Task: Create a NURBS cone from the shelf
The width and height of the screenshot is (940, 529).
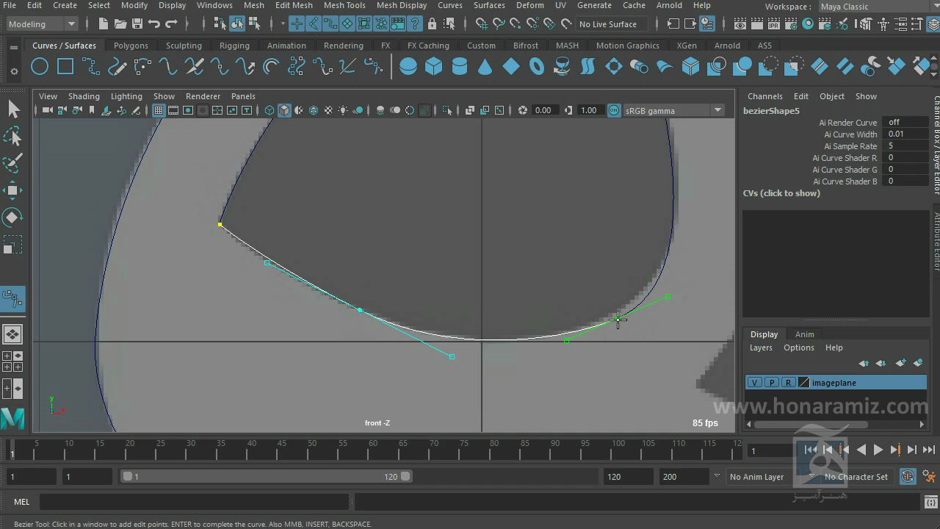Action: coord(485,68)
